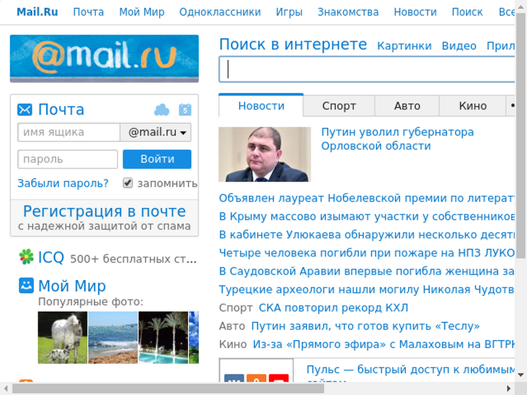The height and width of the screenshot is (395, 527).
Task: Click the Авто label before the Теслу headline
Action: [232, 326]
